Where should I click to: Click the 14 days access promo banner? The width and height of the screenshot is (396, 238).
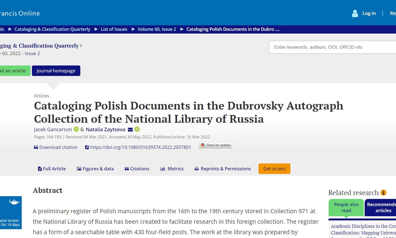click(x=11, y=213)
